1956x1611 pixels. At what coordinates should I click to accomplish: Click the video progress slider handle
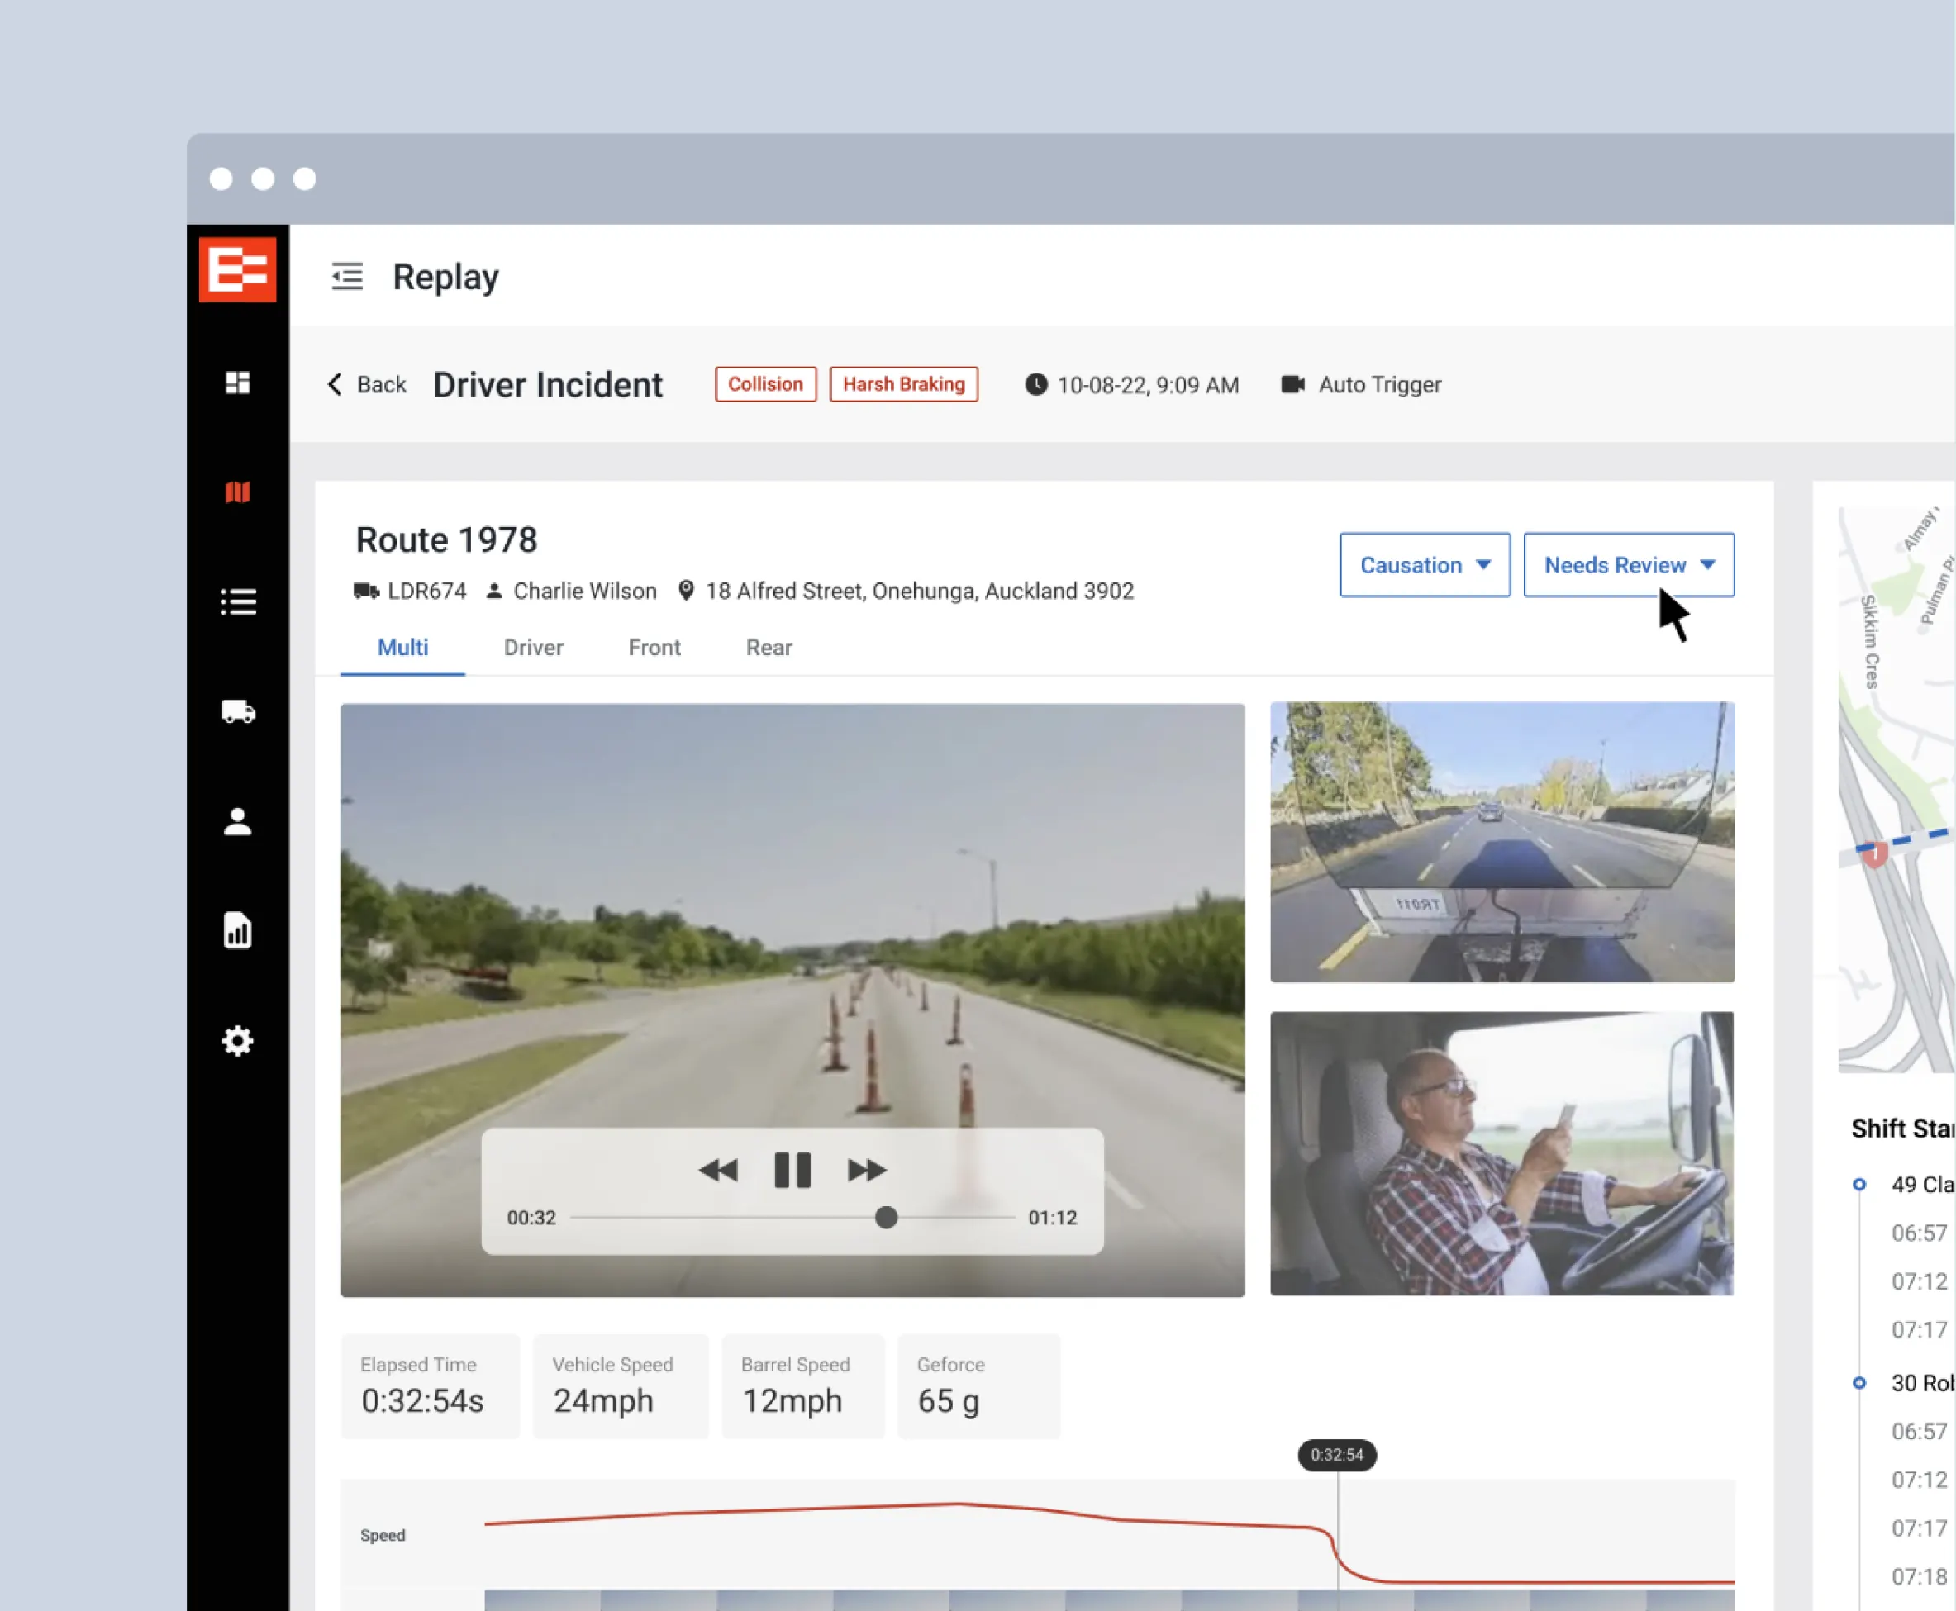(887, 1218)
